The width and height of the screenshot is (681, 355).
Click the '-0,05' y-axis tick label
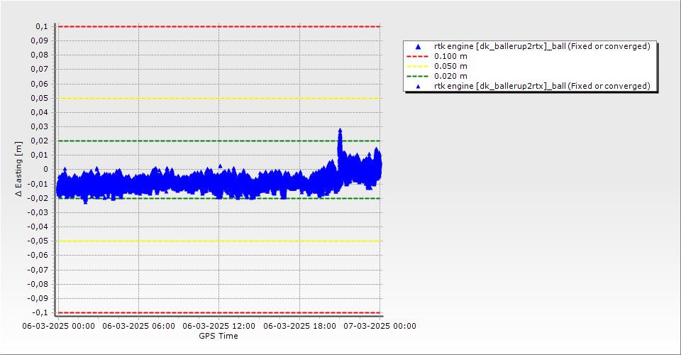point(38,241)
